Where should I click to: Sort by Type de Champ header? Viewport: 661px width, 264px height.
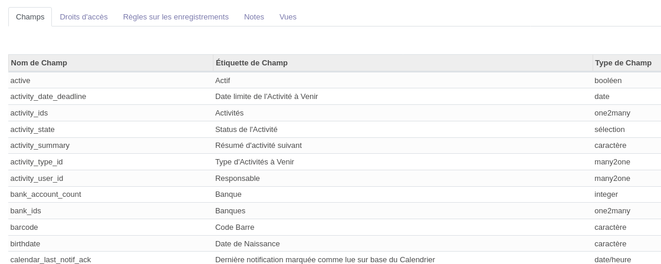[623, 63]
